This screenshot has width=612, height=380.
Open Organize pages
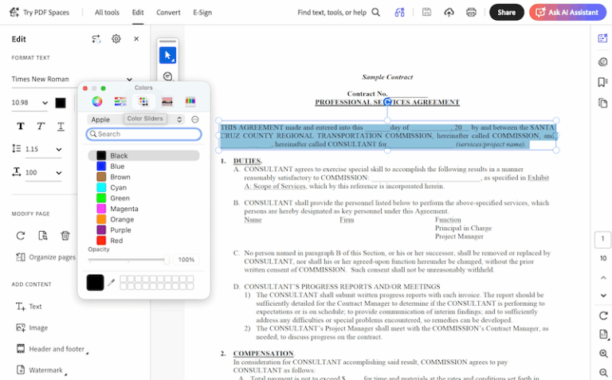pyautogui.click(x=45, y=257)
